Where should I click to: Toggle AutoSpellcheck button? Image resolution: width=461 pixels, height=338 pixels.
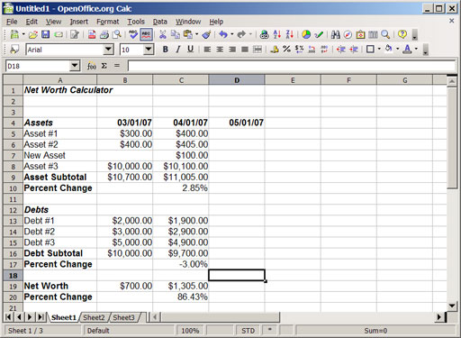pos(146,34)
